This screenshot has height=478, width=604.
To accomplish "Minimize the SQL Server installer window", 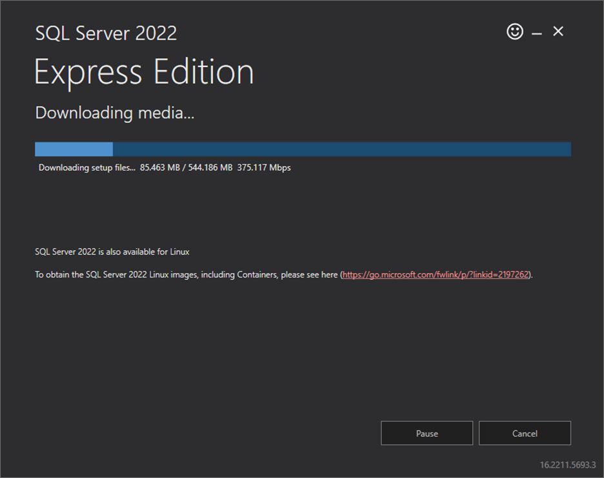I will [x=537, y=34].
